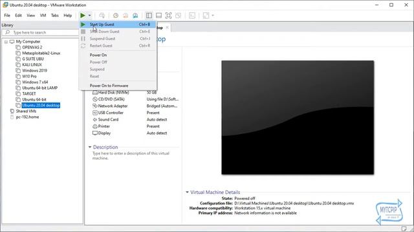Click the 'Using file D:\Soft...' CD/DVD value

click(162, 99)
